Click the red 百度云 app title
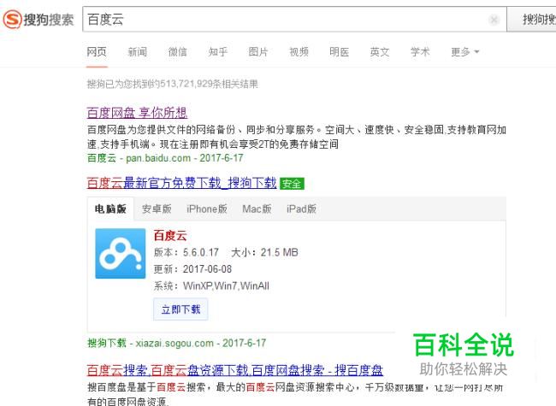The image size is (556, 406). (170, 236)
